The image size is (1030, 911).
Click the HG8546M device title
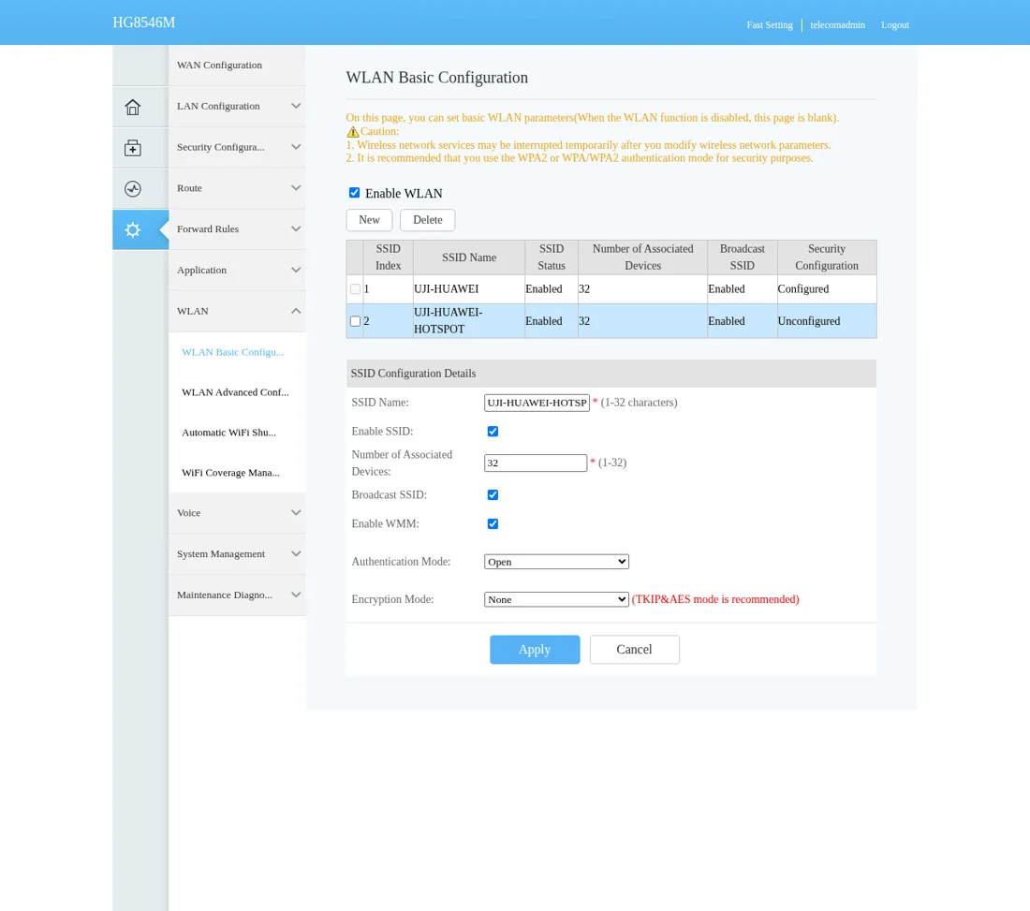144,22
